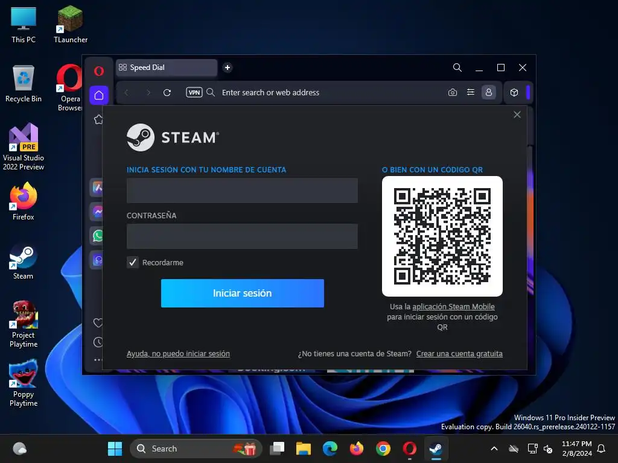Click the Steam logo in login dialog

click(x=173, y=137)
